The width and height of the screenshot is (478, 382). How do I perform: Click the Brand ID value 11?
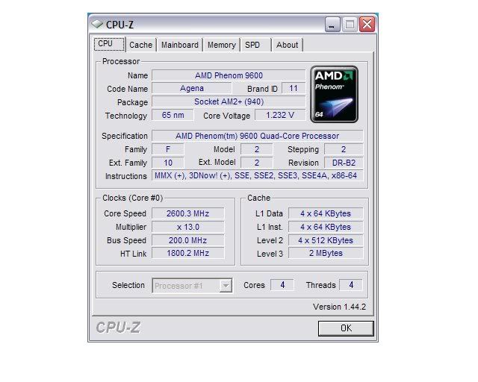click(294, 88)
